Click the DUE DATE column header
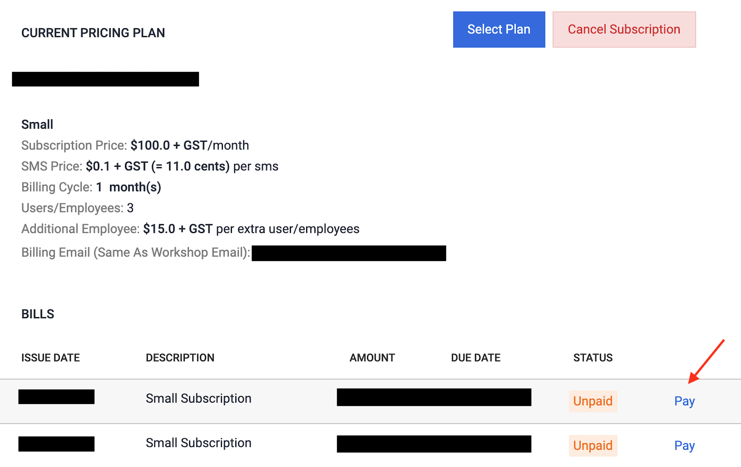741x467 pixels. pos(476,358)
